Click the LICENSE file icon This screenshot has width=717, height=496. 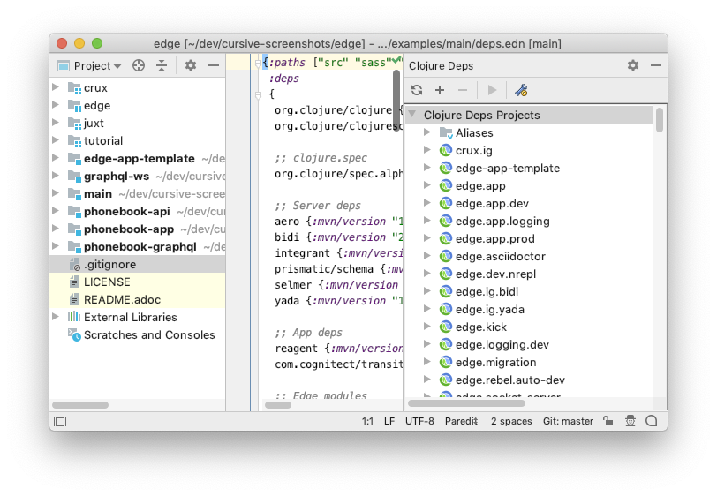73,282
